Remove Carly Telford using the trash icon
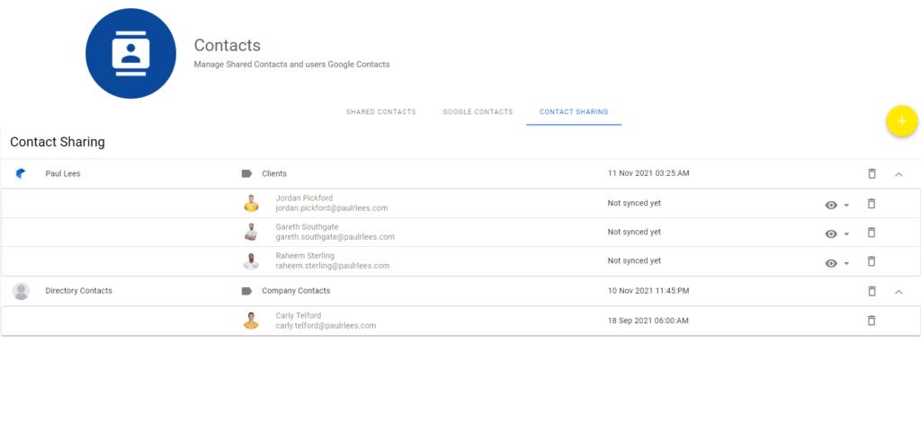Screen dimensions: 921x422 [872, 321]
